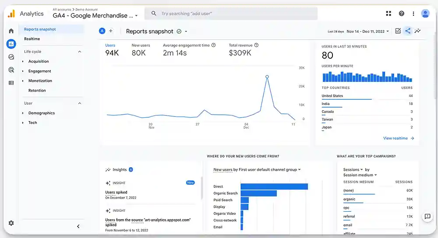The width and height of the screenshot is (438, 238).
Task: Open the art-analytics.appspot.com insight
Action: pyautogui.click(x=148, y=222)
